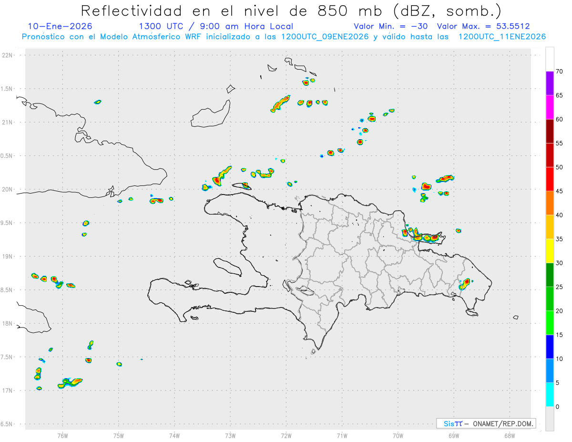This screenshot has height=442, width=572.
Task: Click the blue 10–15 dBZ colorbar segment
Action: pos(550,347)
